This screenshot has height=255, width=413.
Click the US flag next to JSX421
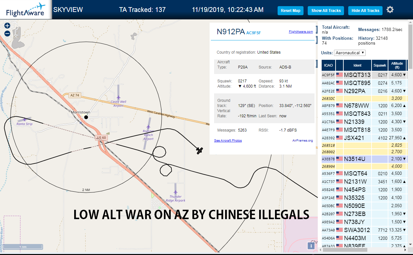pyautogui.click(x=339, y=138)
